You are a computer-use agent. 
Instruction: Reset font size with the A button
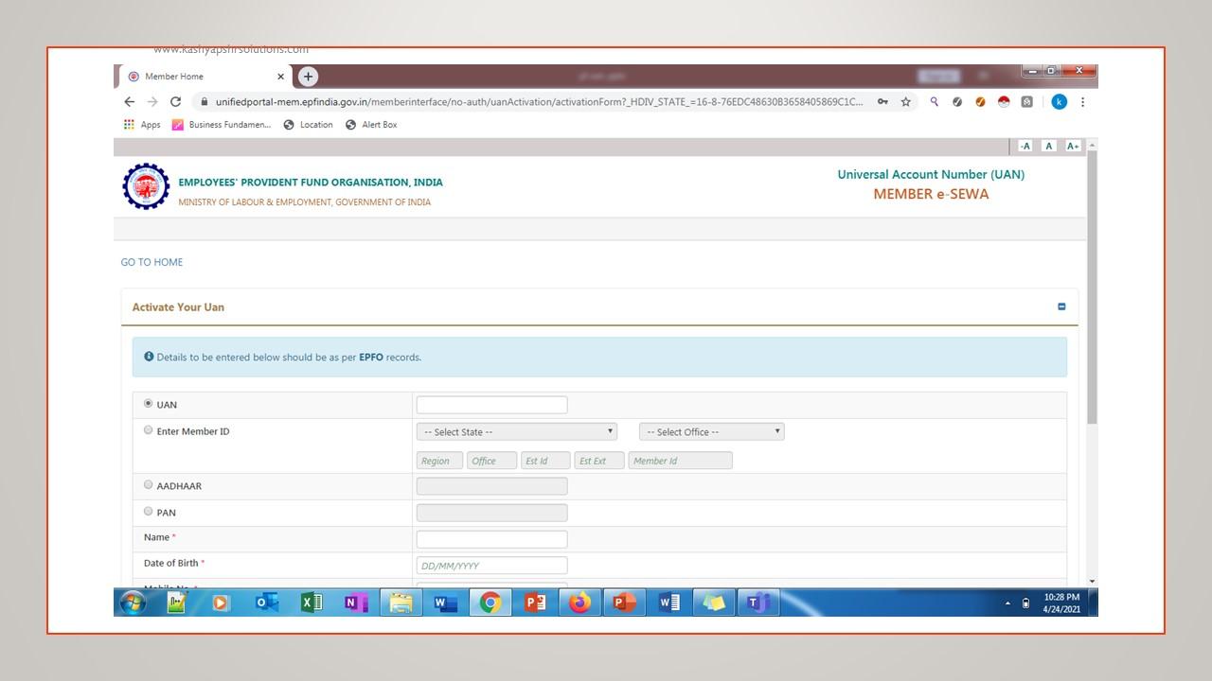pyautogui.click(x=1048, y=146)
